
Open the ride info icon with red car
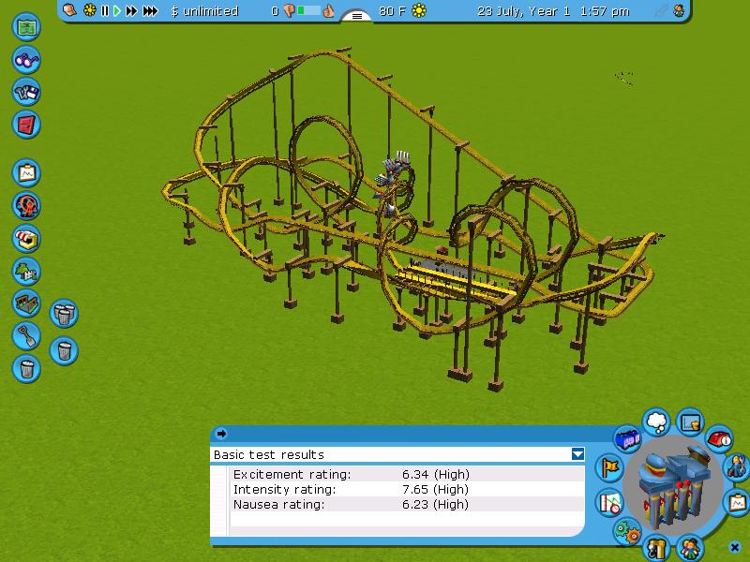719,438
